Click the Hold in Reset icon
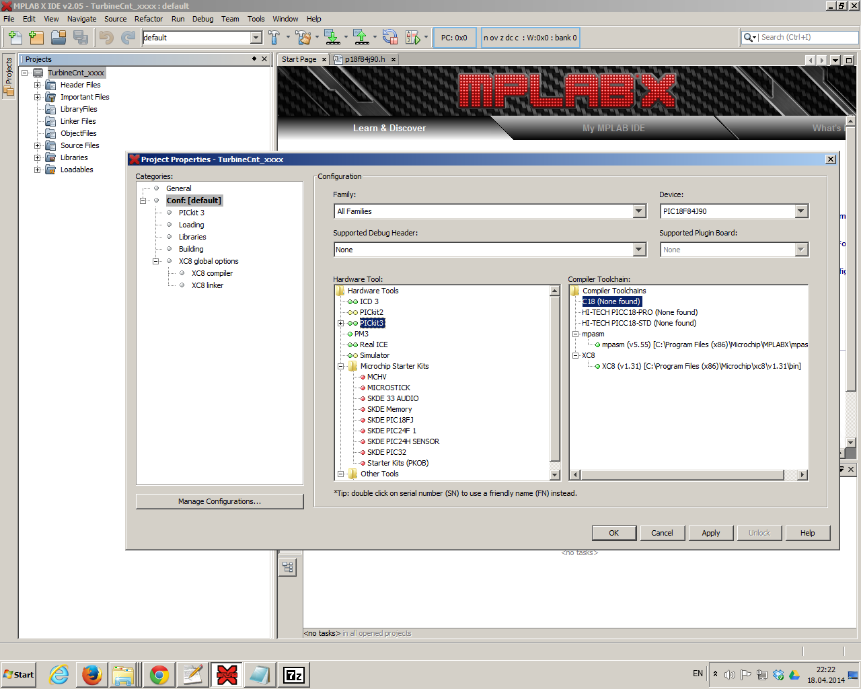This screenshot has height=689, width=861. [390, 38]
